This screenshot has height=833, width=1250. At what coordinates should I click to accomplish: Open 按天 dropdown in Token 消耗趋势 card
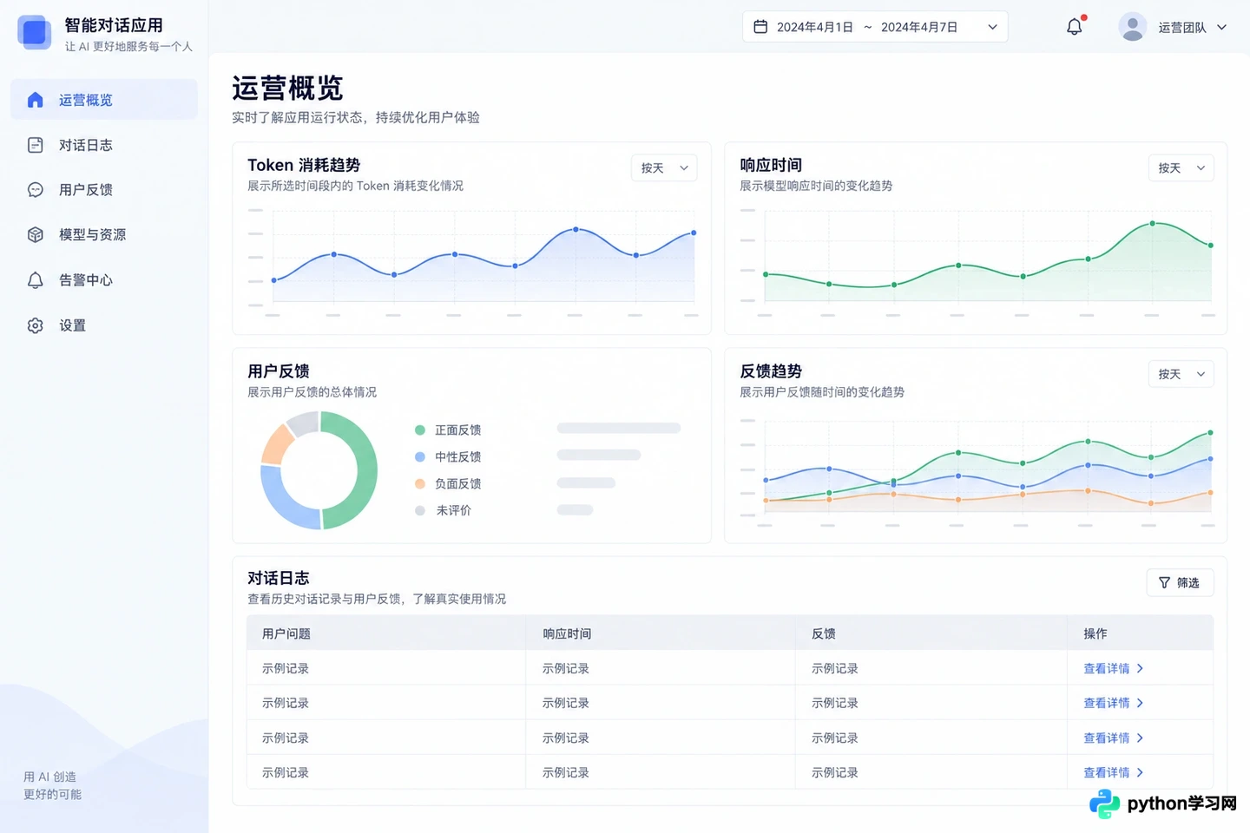click(664, 168)
